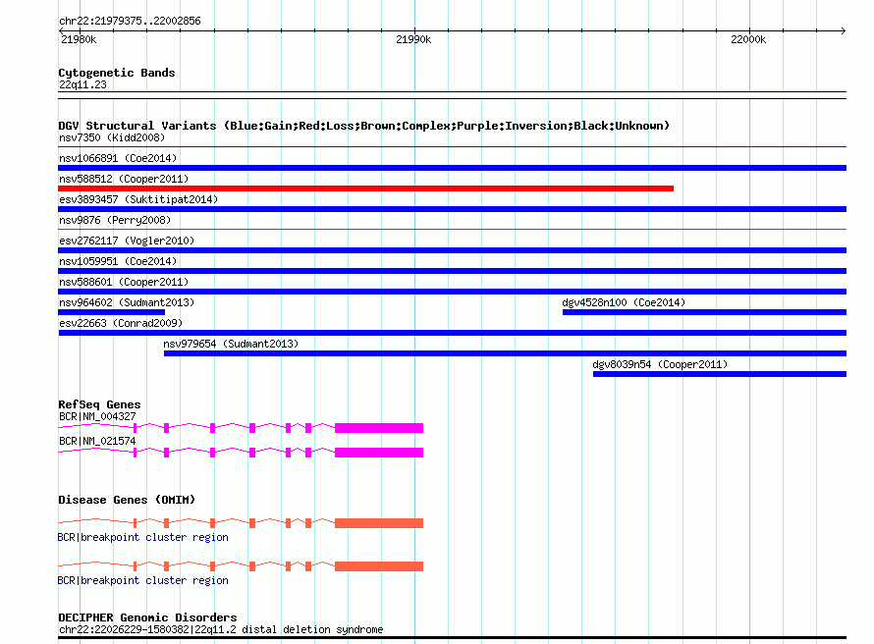Open variant esv3893457 (Suktitipat2014) label
874x644 pixels.
click(x=138, y=199)
